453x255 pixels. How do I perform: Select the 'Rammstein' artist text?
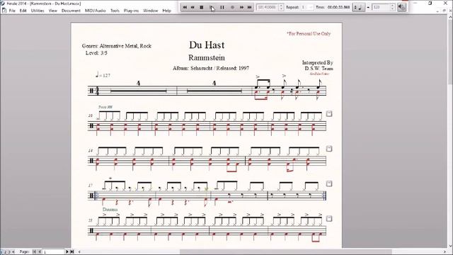tap(207, 57)
